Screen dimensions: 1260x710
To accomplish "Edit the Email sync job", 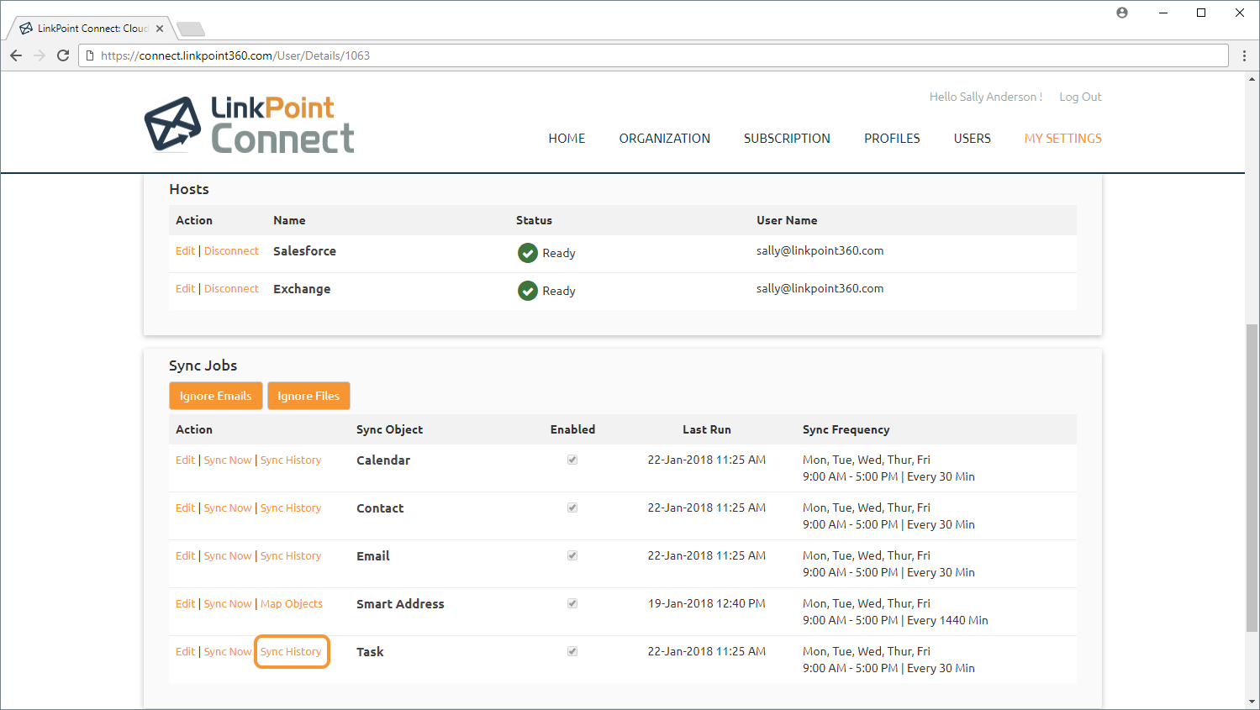I will [185, 556].
